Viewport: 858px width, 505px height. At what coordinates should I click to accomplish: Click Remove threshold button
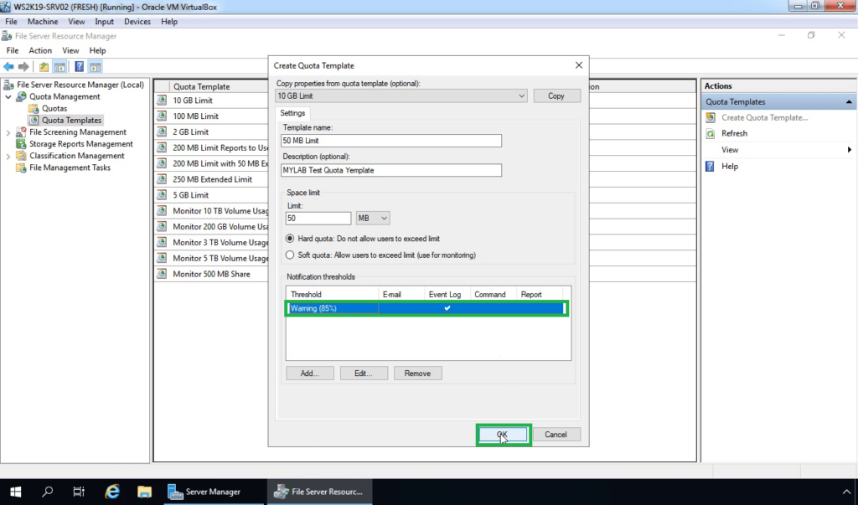(417, 374)
